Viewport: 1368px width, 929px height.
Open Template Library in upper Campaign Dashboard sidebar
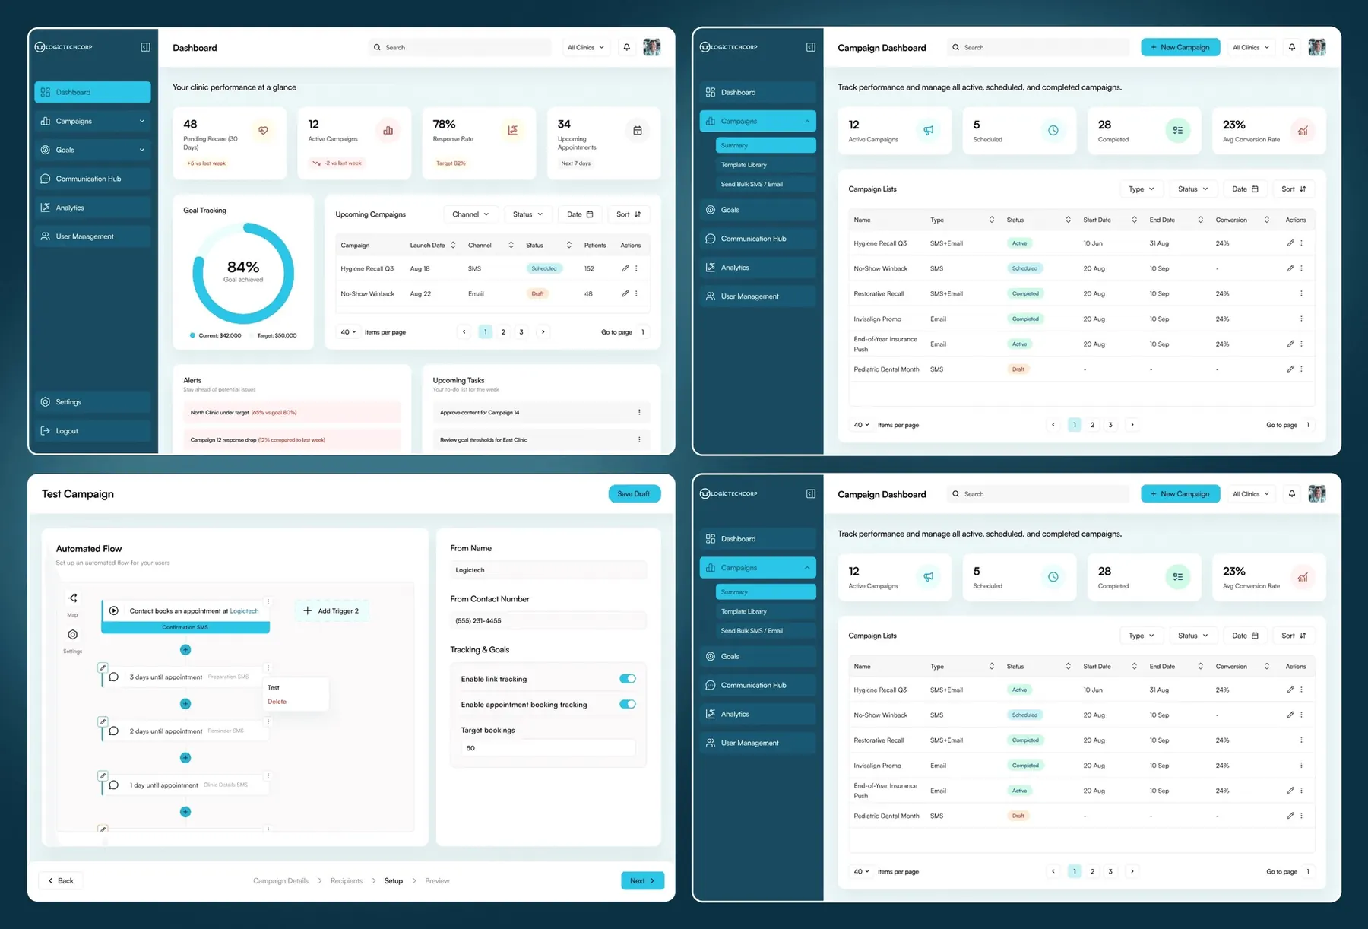(x=765, y=165)
